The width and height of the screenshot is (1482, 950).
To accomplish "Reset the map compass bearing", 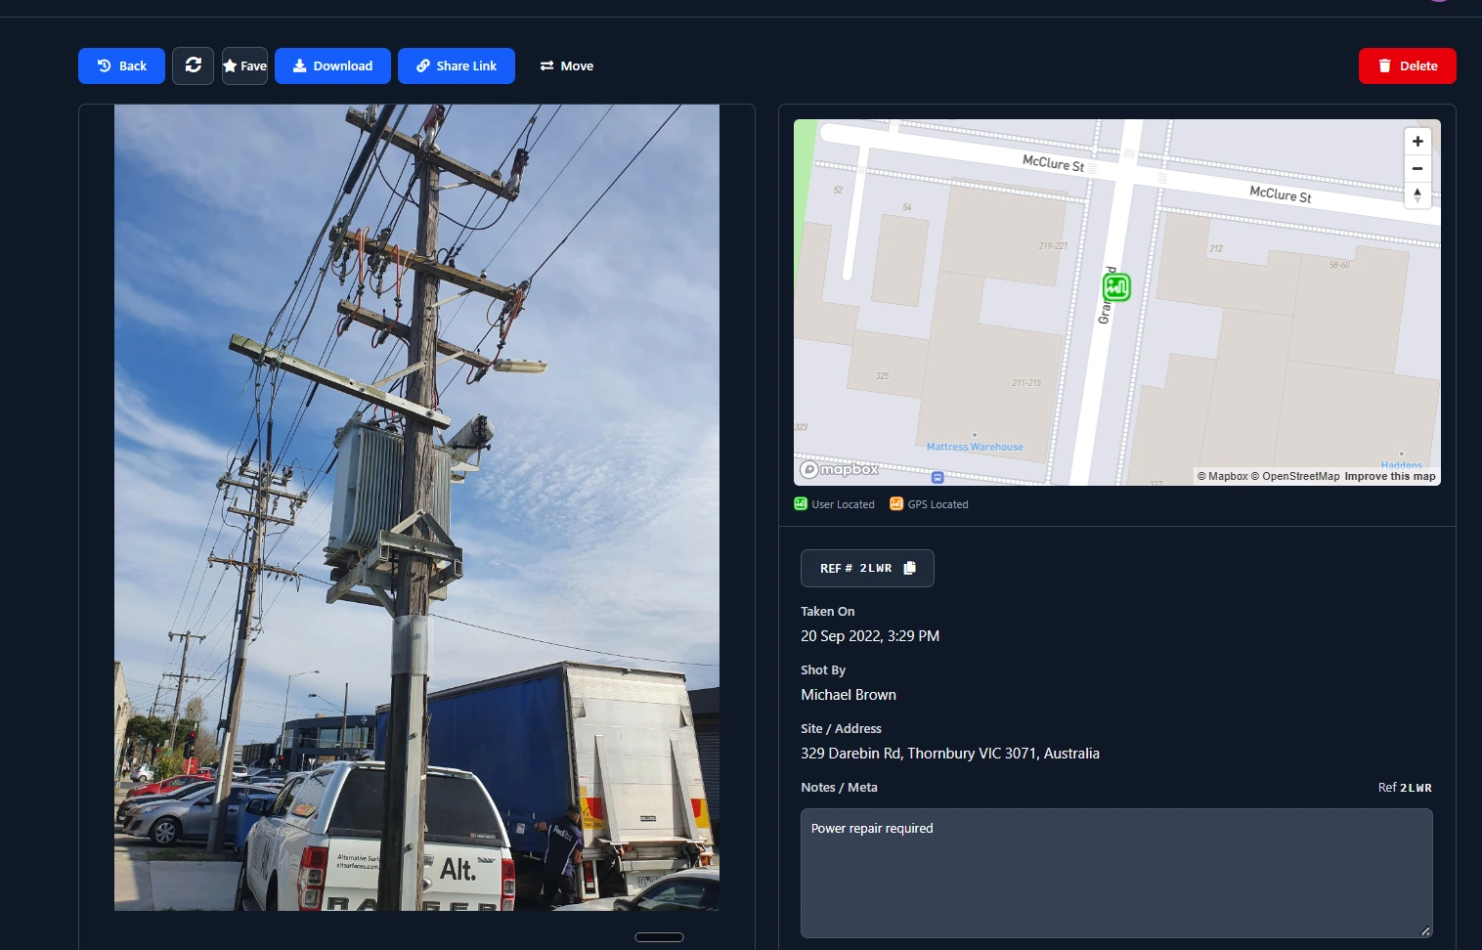I will (1417, 195).
